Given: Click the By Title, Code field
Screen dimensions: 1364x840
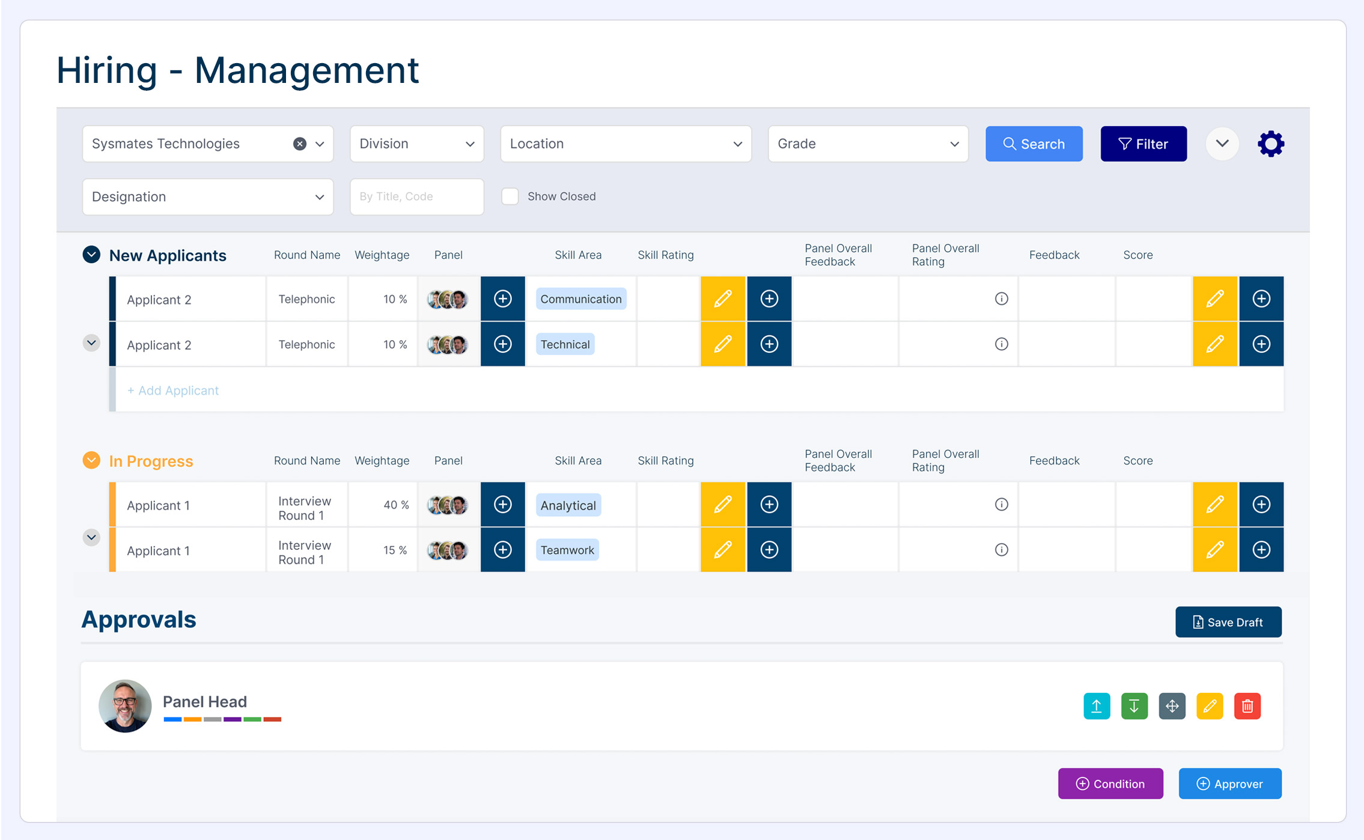Looking at the screenshot, I should 416,196.
